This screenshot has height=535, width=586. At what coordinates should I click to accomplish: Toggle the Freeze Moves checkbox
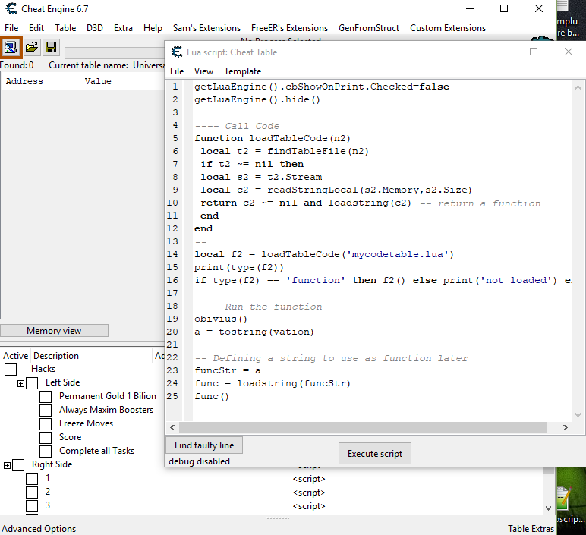(x=46, y=423)
